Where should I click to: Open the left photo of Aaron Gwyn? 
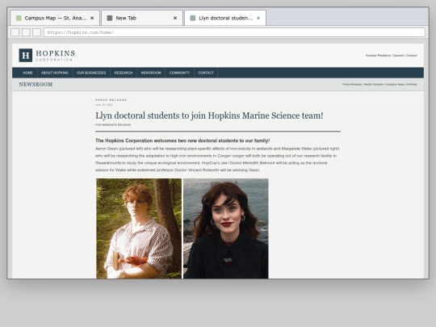[x=139, y=228]
